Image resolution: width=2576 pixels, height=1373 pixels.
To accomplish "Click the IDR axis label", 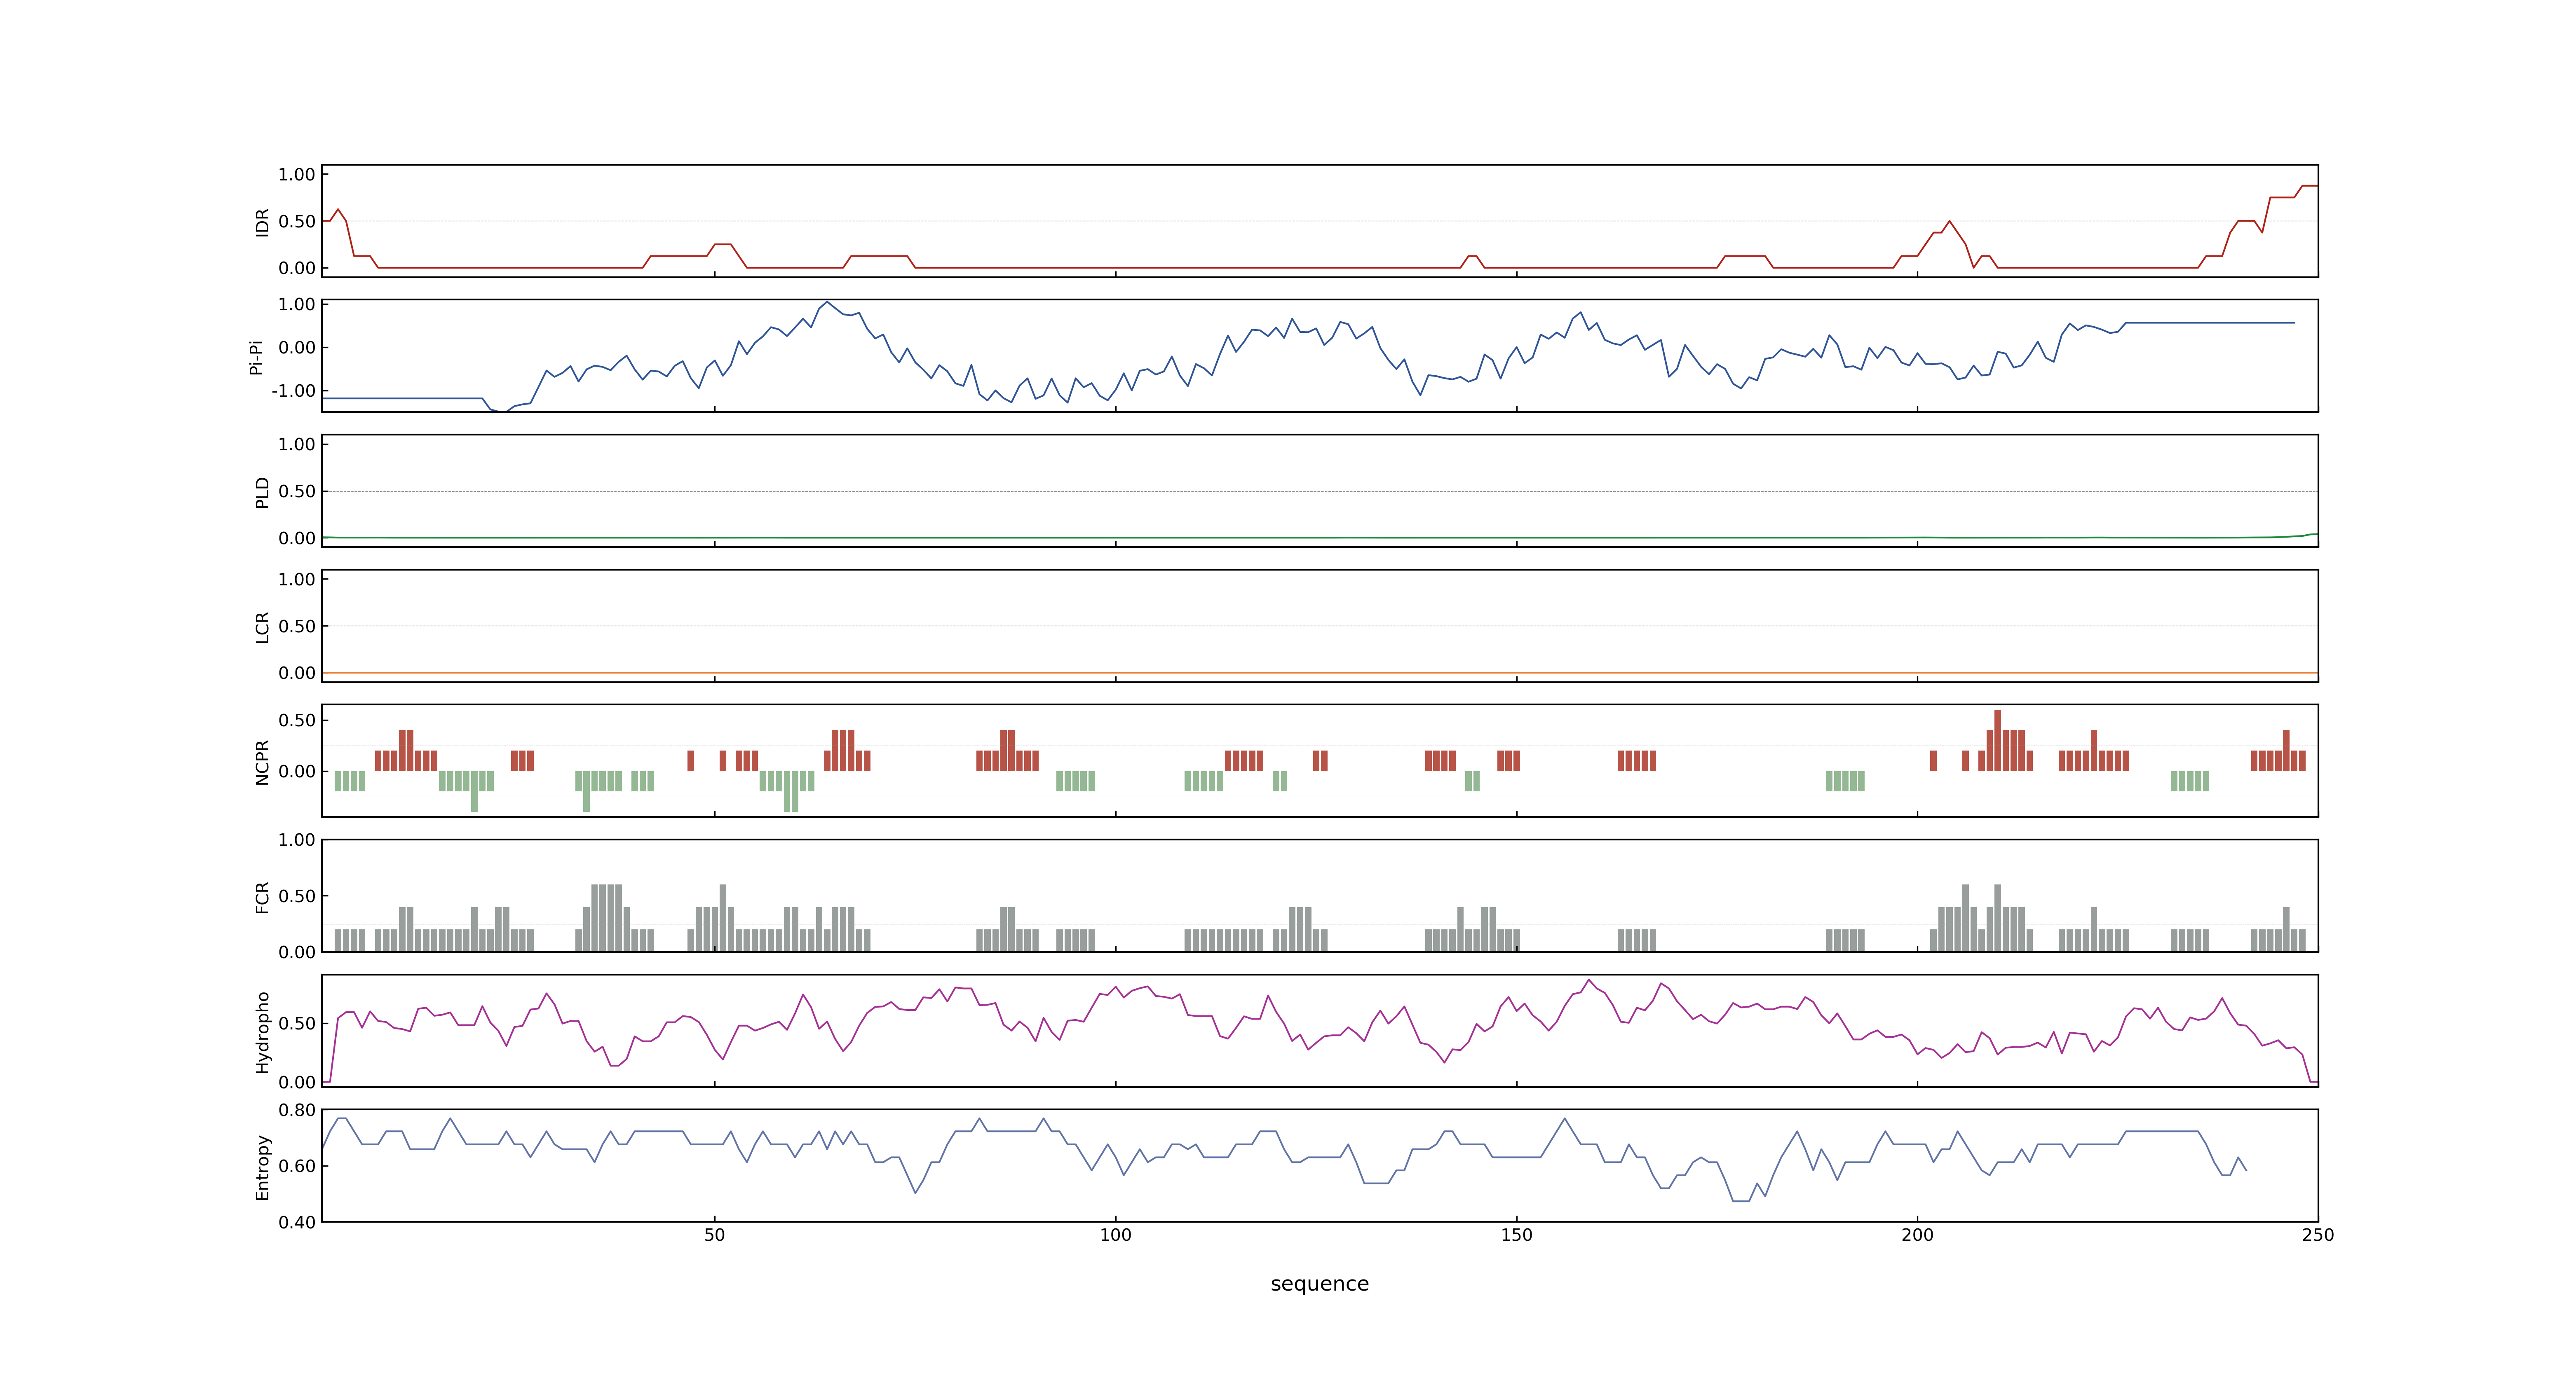I will pyautogui.click(x=262, y=222).
